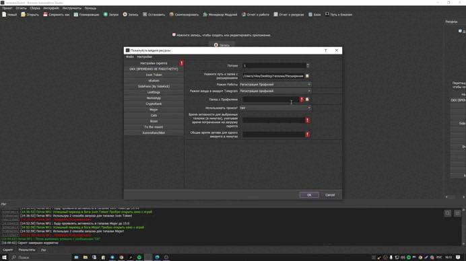Open the Использовать прокси dropdown
Image resolution: width=466 pixels, height=261 pixels.
[x=275, y=108]
